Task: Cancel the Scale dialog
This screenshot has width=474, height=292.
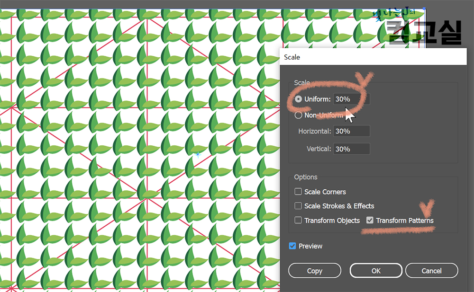Action: click(432, 271)
